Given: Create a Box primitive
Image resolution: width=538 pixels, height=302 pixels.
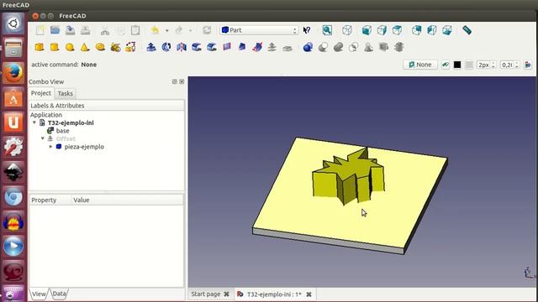Looking at the screenshot, I should [x=40, y=47].
